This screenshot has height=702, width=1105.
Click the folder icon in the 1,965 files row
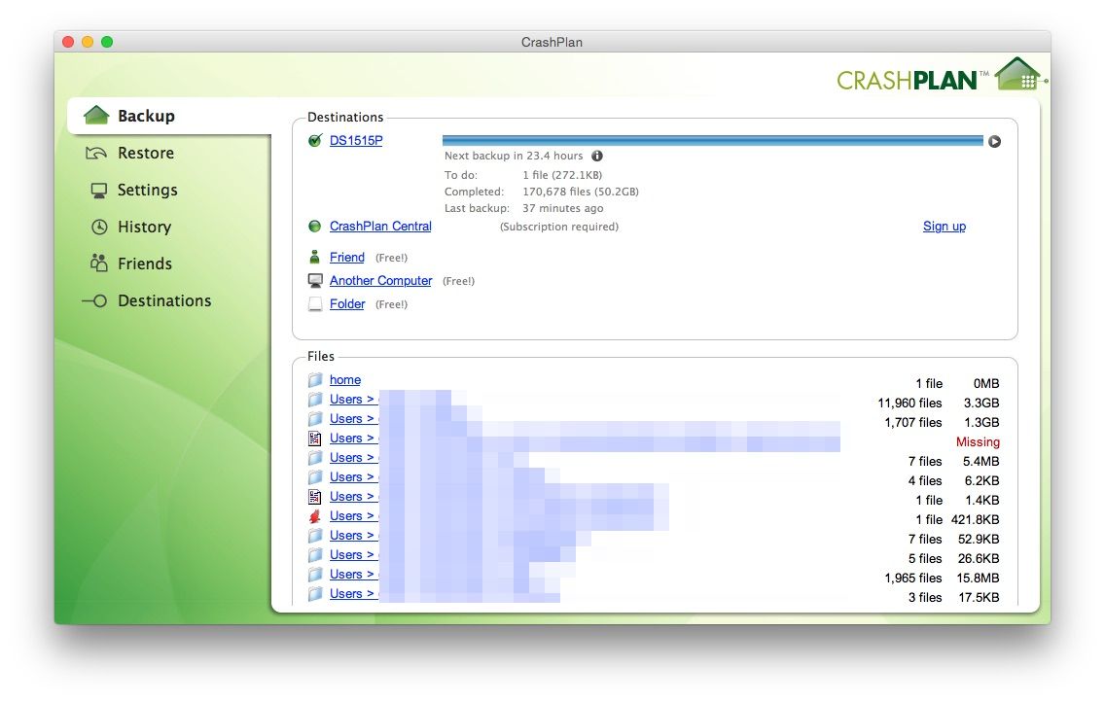315,575
